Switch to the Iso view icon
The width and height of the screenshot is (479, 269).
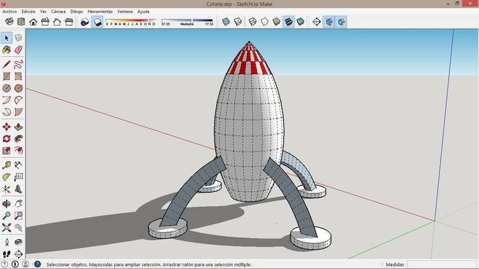point(9,22)
